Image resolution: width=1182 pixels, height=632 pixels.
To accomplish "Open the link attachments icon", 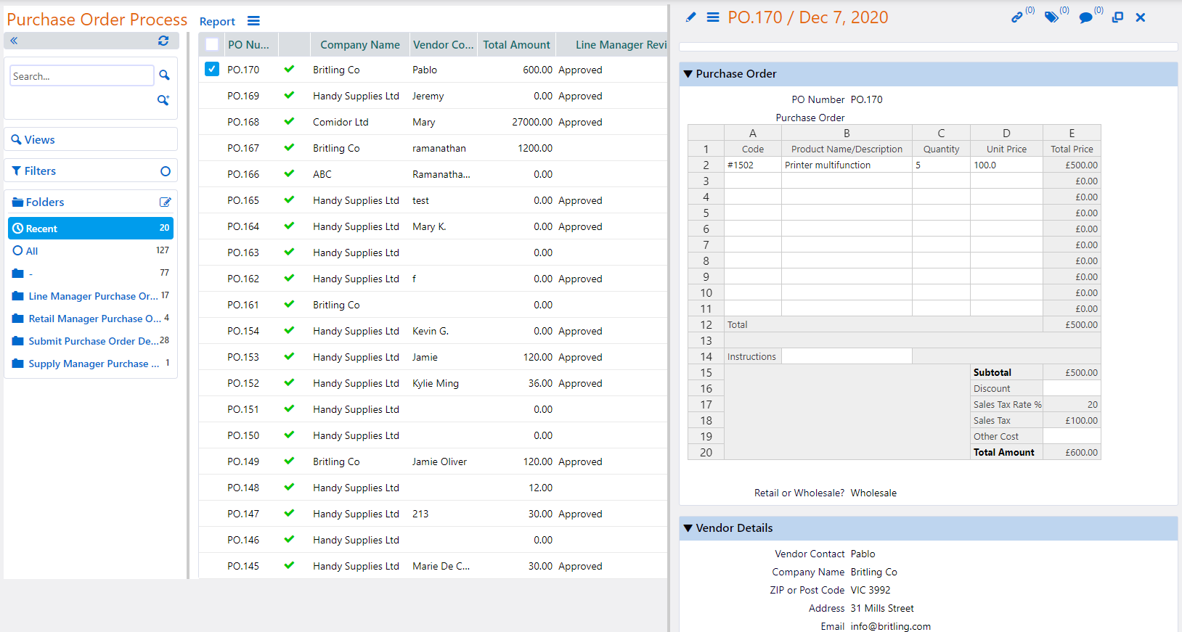I will [x=1016, y=17].
